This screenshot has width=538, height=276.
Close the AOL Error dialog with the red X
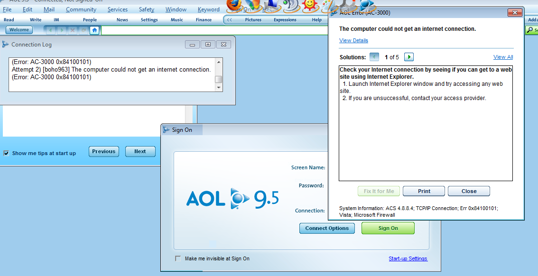(x=515, y=13)
